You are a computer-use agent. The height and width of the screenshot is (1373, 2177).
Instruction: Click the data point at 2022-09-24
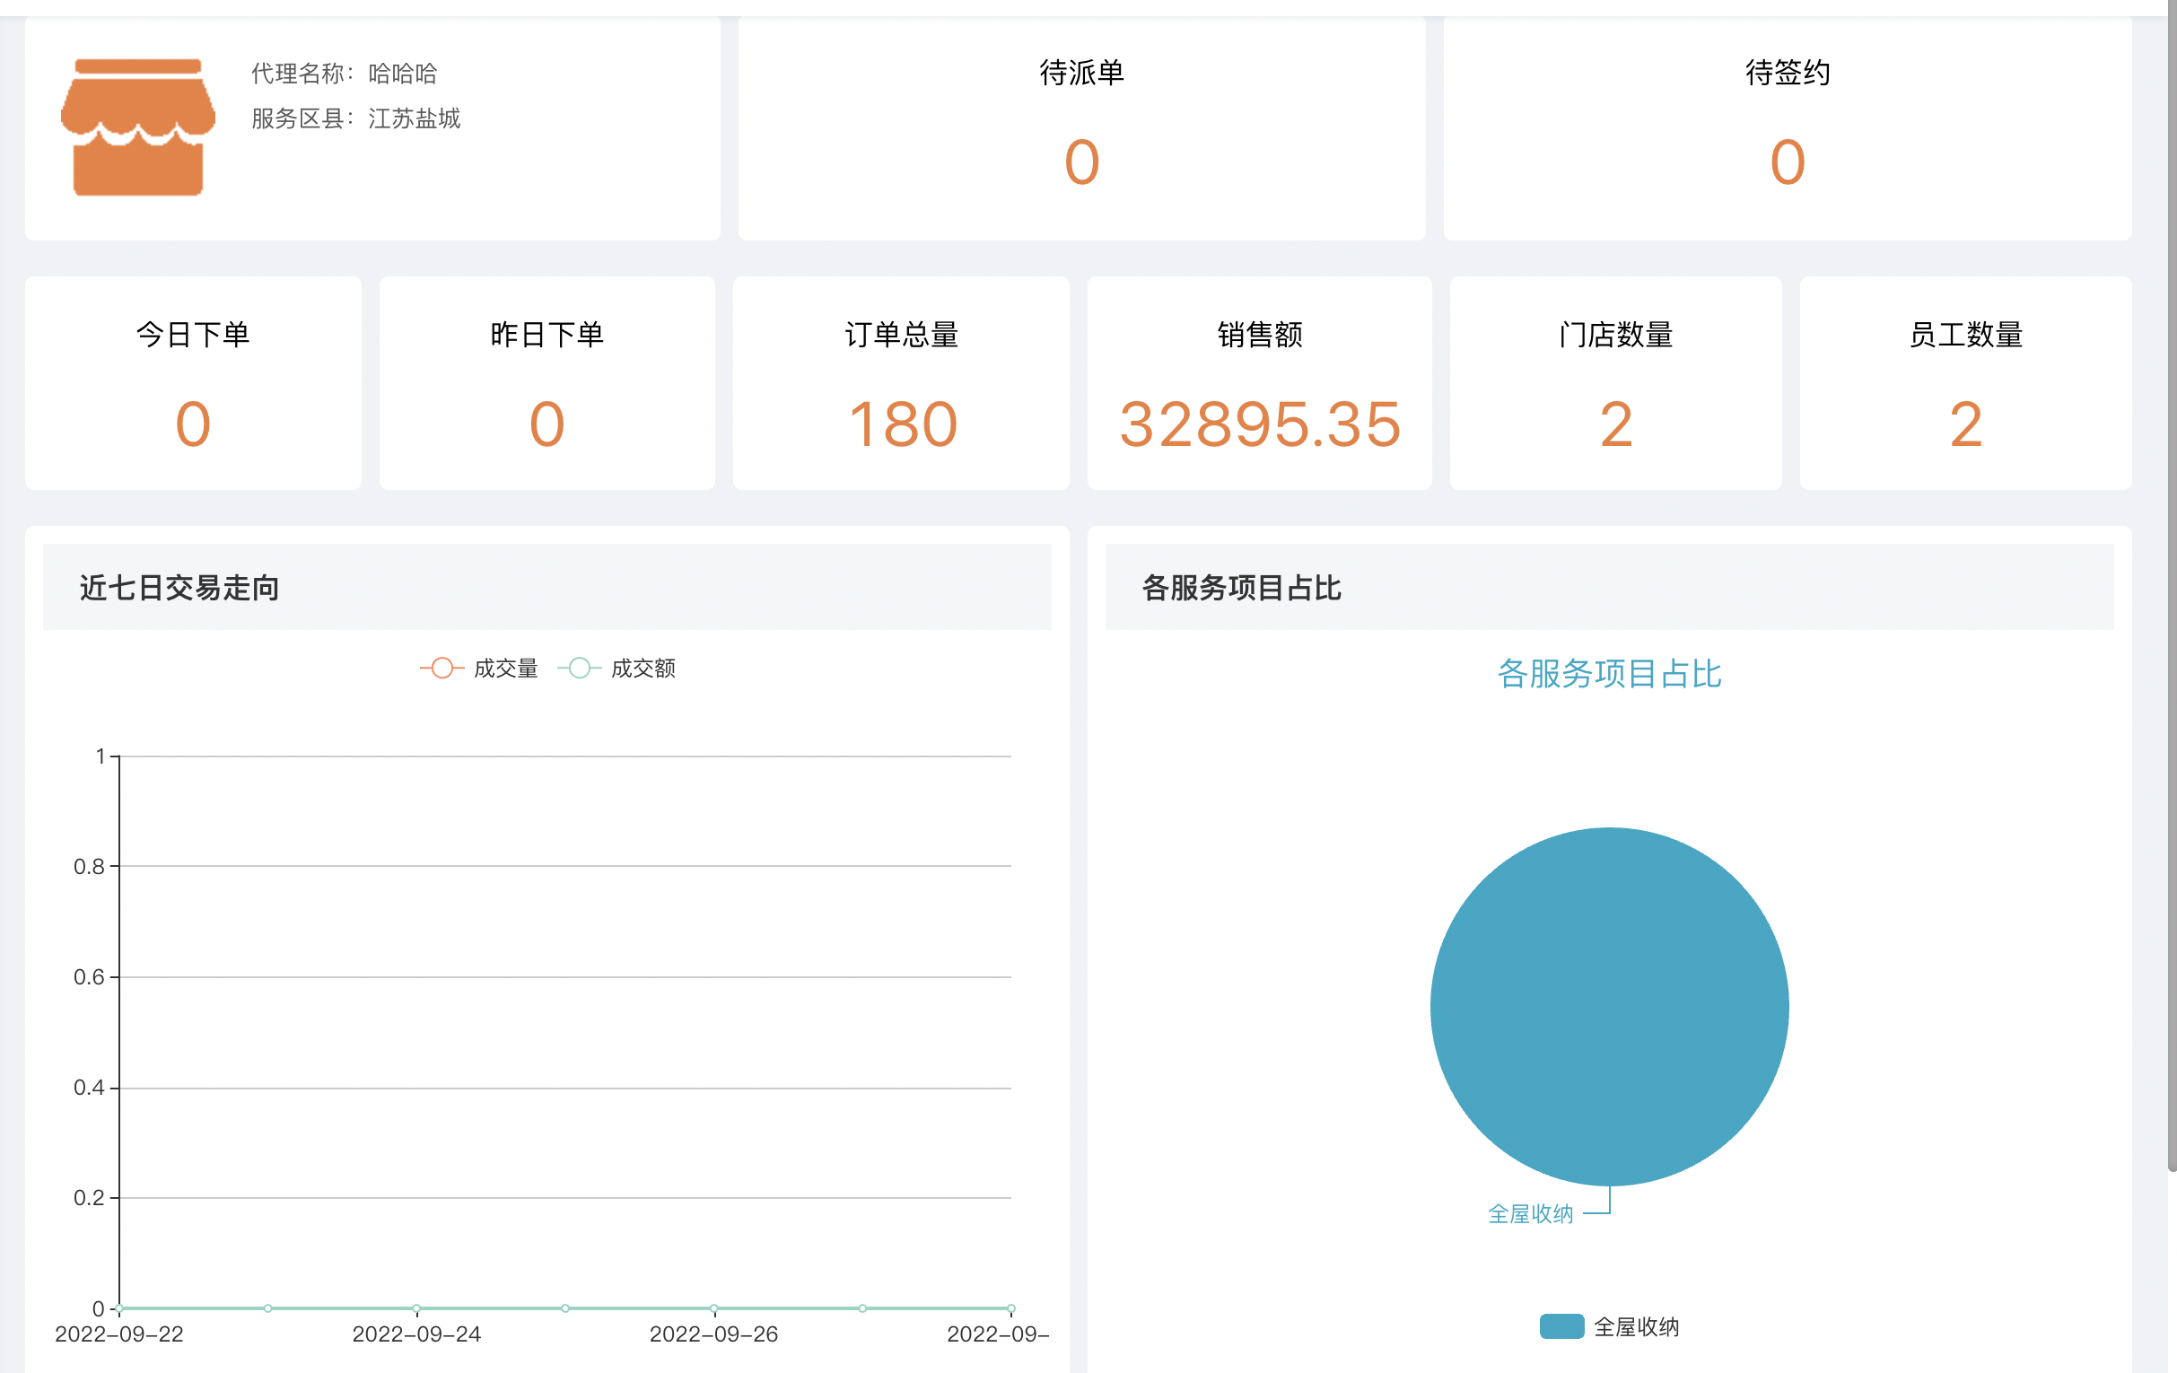coord(416,1307)
